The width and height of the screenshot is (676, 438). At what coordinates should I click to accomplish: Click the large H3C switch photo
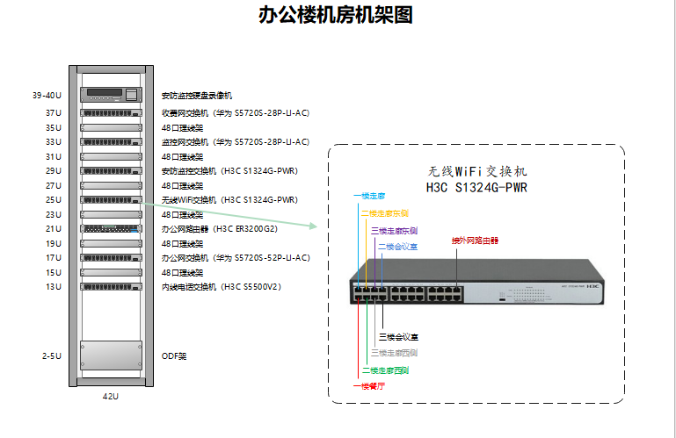point(476,282)
